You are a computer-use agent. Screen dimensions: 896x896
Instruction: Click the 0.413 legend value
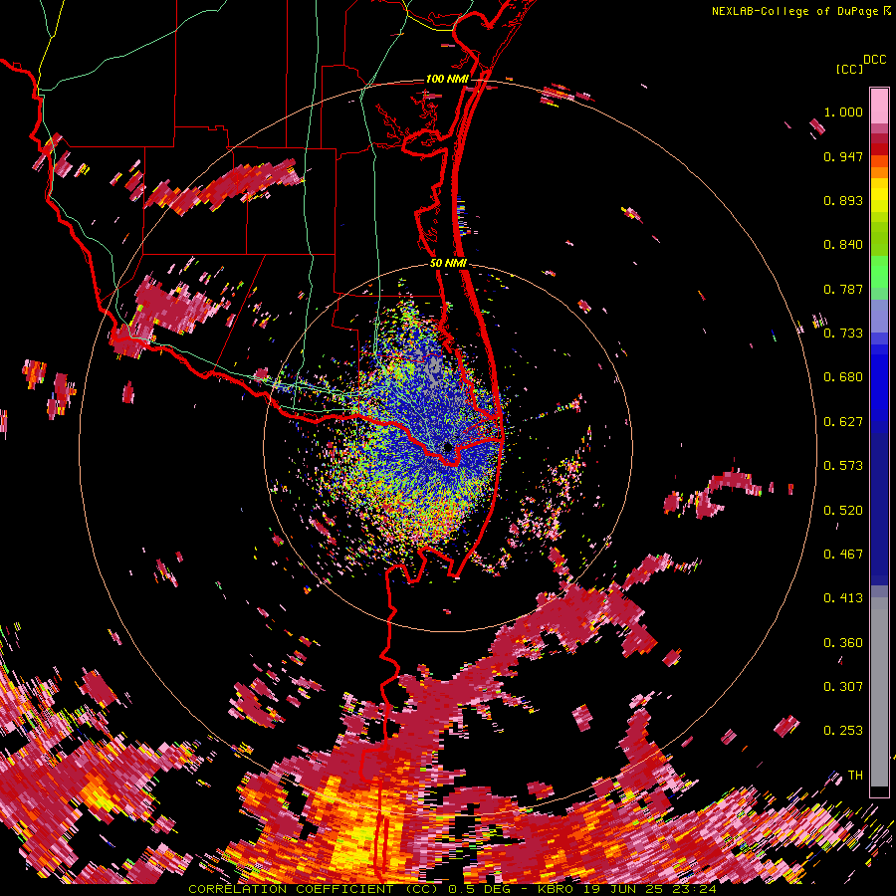point(843,598)
